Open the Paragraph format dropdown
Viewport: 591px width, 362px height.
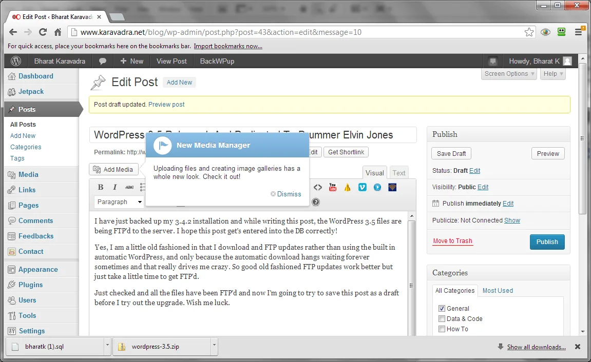coord(119,202)
